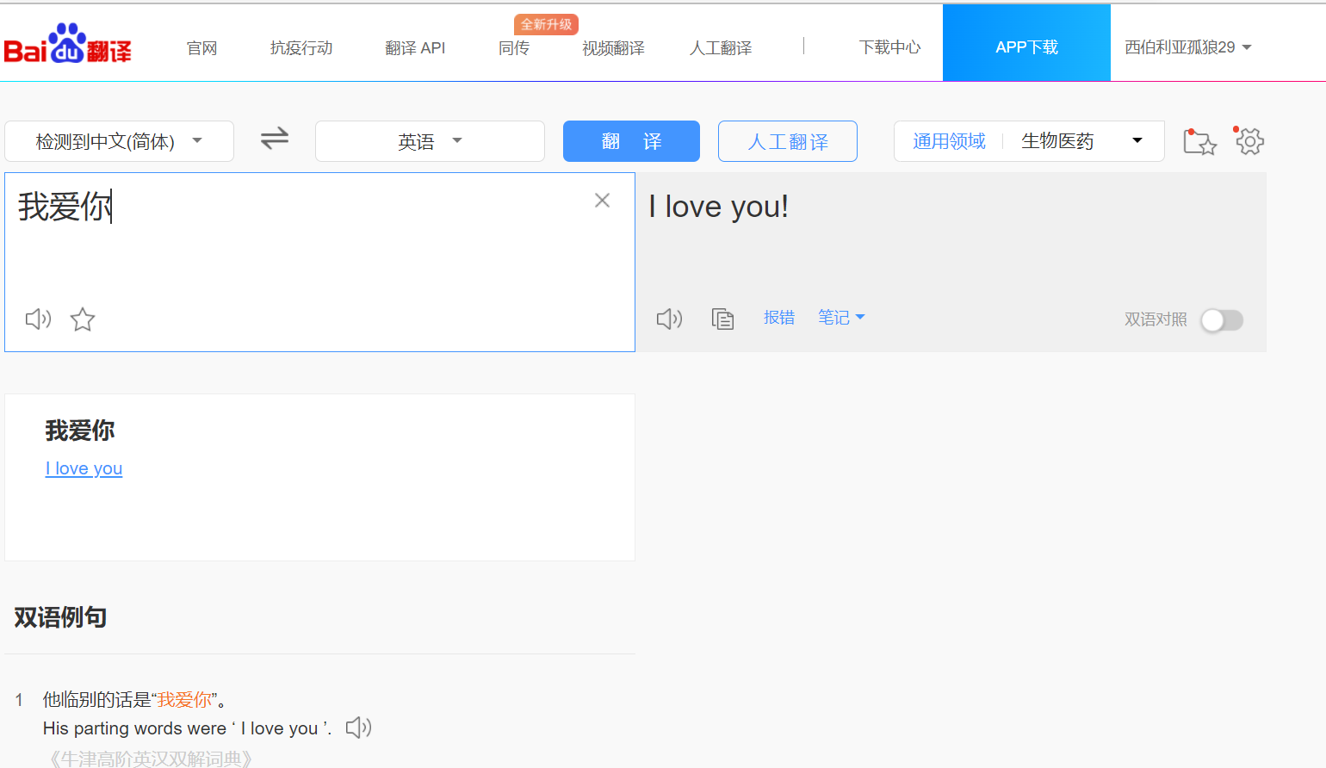
Task: Open the 官网 nav item
Action: (202, 48)
